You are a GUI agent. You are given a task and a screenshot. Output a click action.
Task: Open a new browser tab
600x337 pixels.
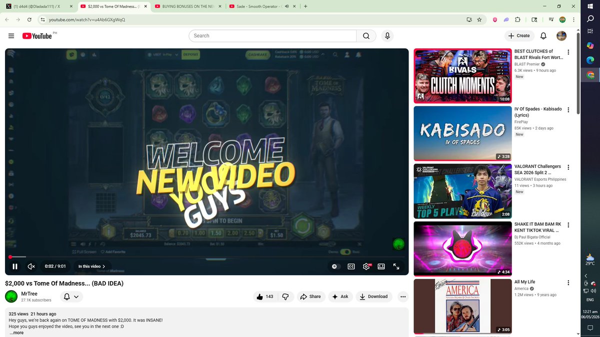305,6
